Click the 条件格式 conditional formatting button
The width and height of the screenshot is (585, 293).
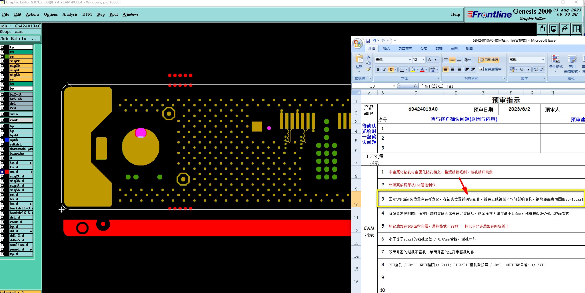point(556,63)
